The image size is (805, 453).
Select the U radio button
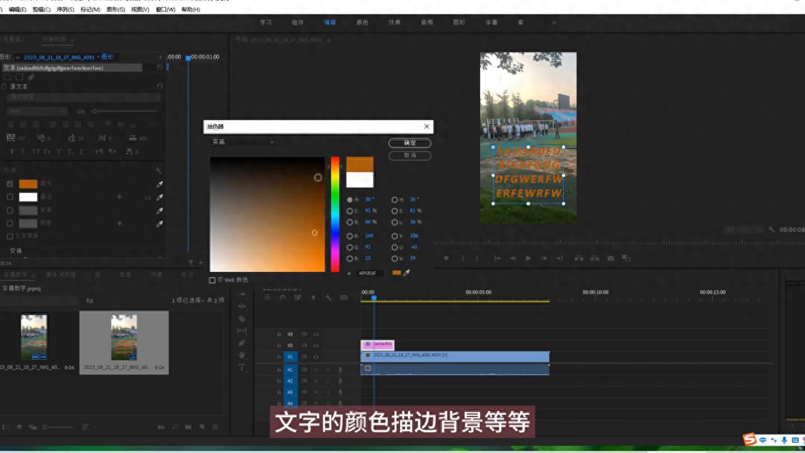tap(394, 247)
